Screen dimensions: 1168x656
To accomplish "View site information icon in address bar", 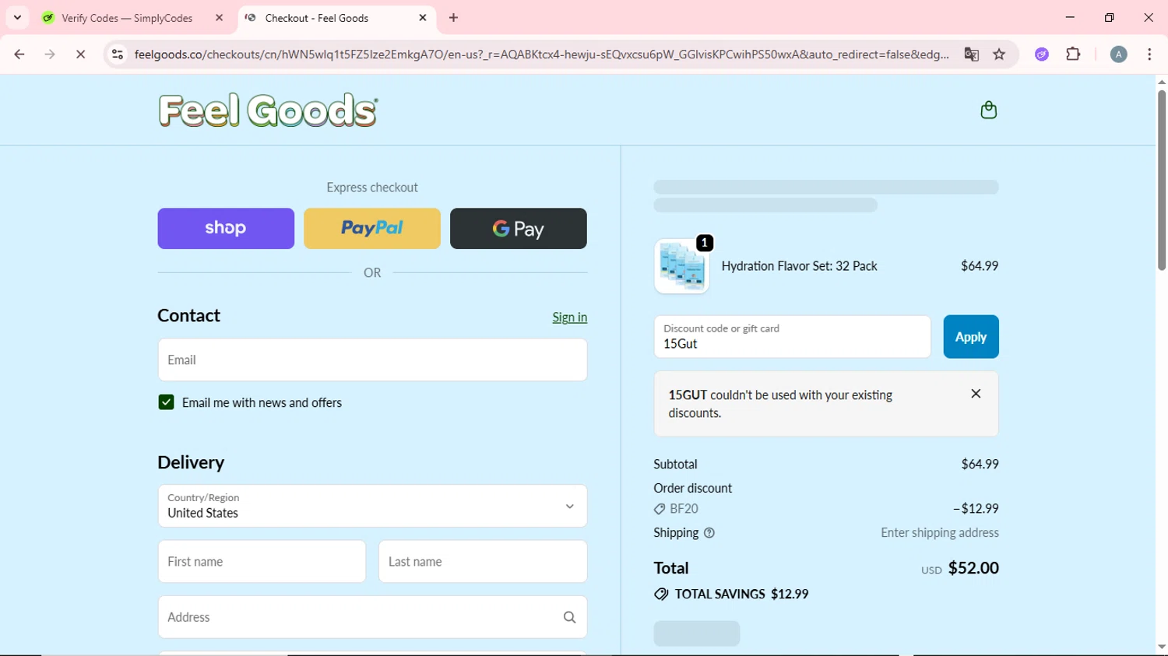I will pyautogui.click(x=118, y=54).
